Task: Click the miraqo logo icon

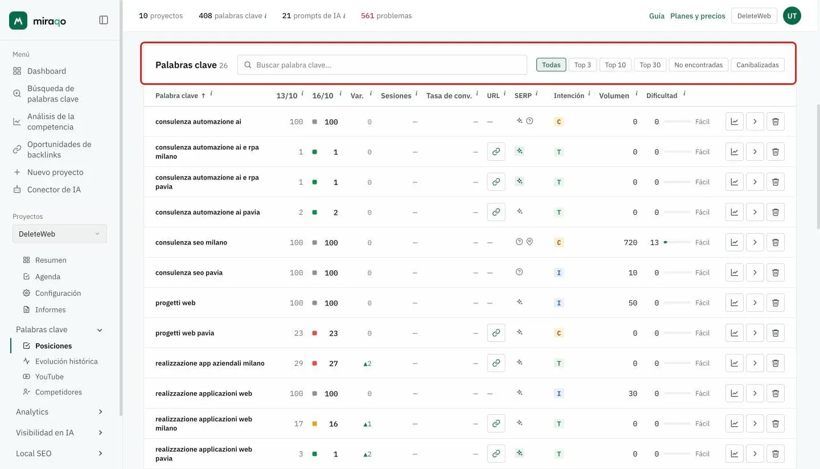Action: [x=18, y=21]
